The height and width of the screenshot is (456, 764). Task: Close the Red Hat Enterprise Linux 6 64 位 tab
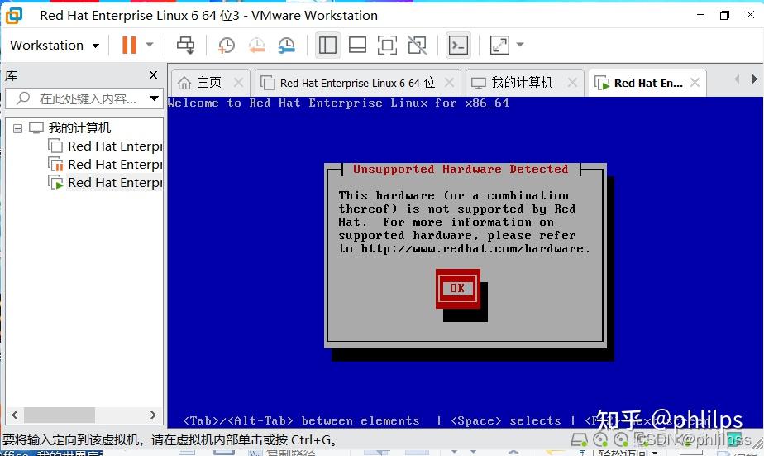(449, 83)
